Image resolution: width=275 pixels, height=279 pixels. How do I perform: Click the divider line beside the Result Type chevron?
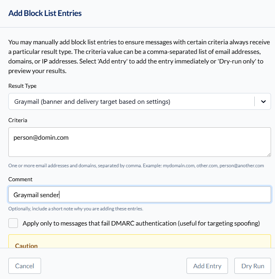click(254, 101)
